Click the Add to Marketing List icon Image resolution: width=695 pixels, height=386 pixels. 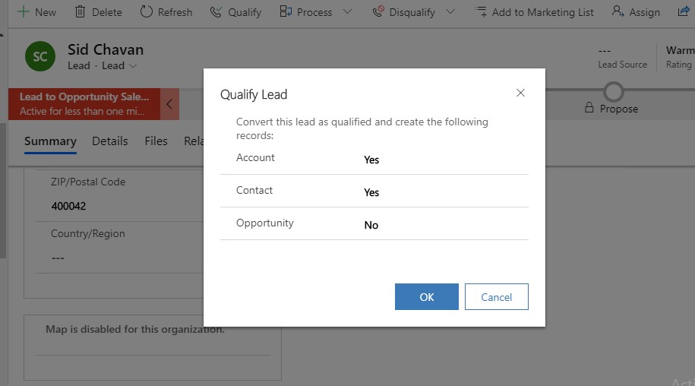[x=481, y=11]
